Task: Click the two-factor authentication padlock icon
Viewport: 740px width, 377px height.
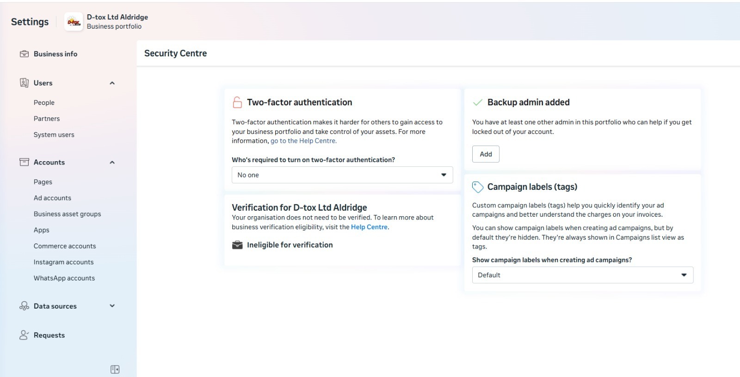Action: (237, 102)
